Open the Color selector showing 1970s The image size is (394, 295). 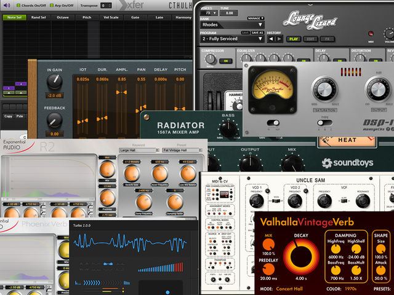click(x=350, y=289)
